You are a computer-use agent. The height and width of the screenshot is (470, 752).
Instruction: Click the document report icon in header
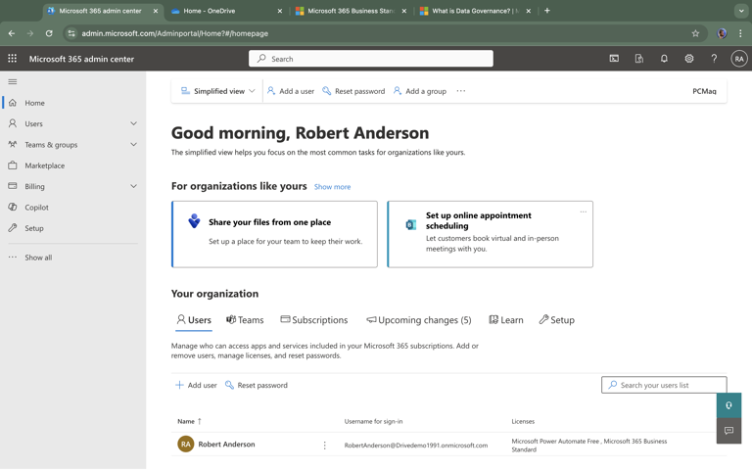click(x=638, y=59)
